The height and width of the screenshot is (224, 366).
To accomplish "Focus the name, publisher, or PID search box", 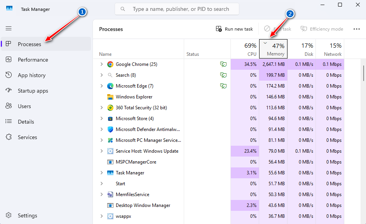I will point(177,9).
